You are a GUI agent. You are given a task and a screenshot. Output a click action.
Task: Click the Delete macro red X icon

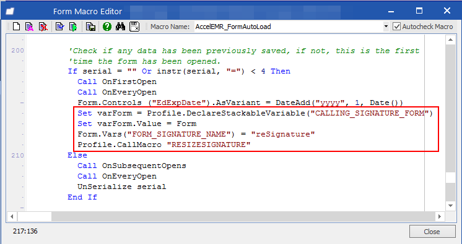43,27
